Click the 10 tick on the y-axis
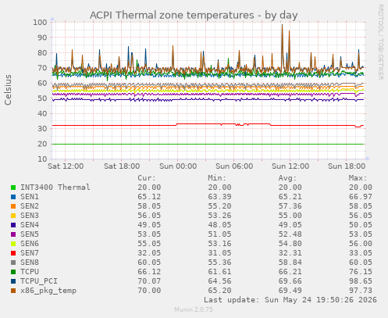This screenshot has height=318, width=388. click(x=42, y=159)
